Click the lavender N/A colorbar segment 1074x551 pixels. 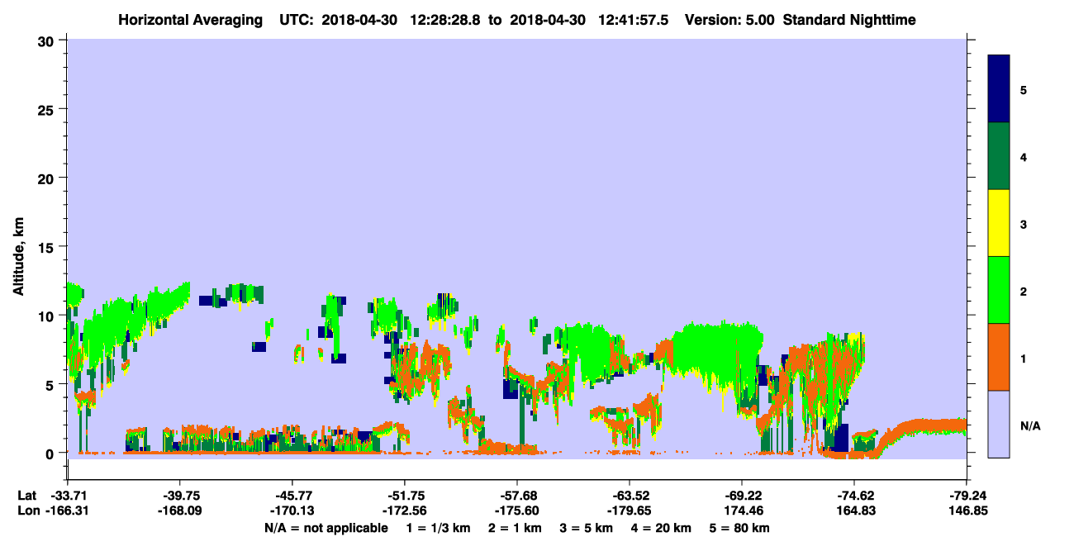(999, 424)
